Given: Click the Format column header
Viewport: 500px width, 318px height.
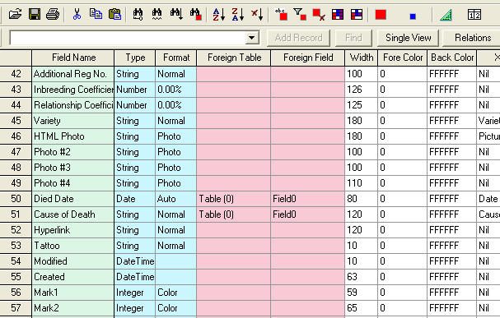Looking at the screenshot, I should [x=176, y=58].
